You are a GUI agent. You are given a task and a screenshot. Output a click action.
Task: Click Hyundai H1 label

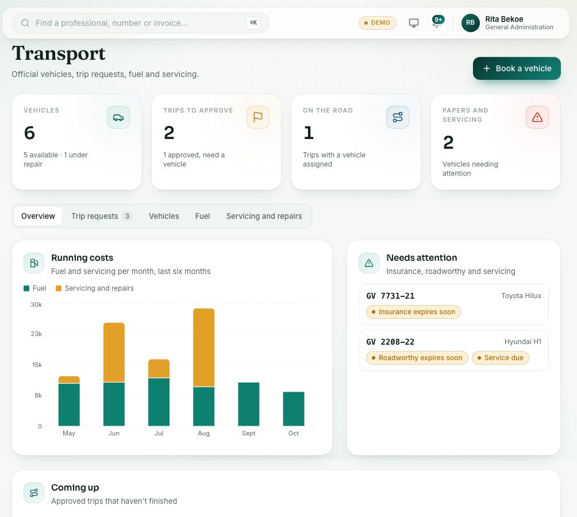coord(522,342)
